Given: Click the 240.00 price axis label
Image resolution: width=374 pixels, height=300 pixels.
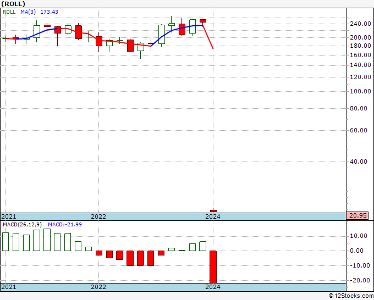Looking at the screenshot, I should pos(360,24).
